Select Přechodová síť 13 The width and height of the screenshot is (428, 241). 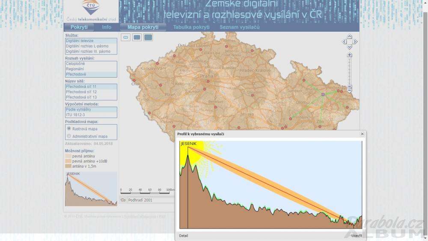coord(91,97)
